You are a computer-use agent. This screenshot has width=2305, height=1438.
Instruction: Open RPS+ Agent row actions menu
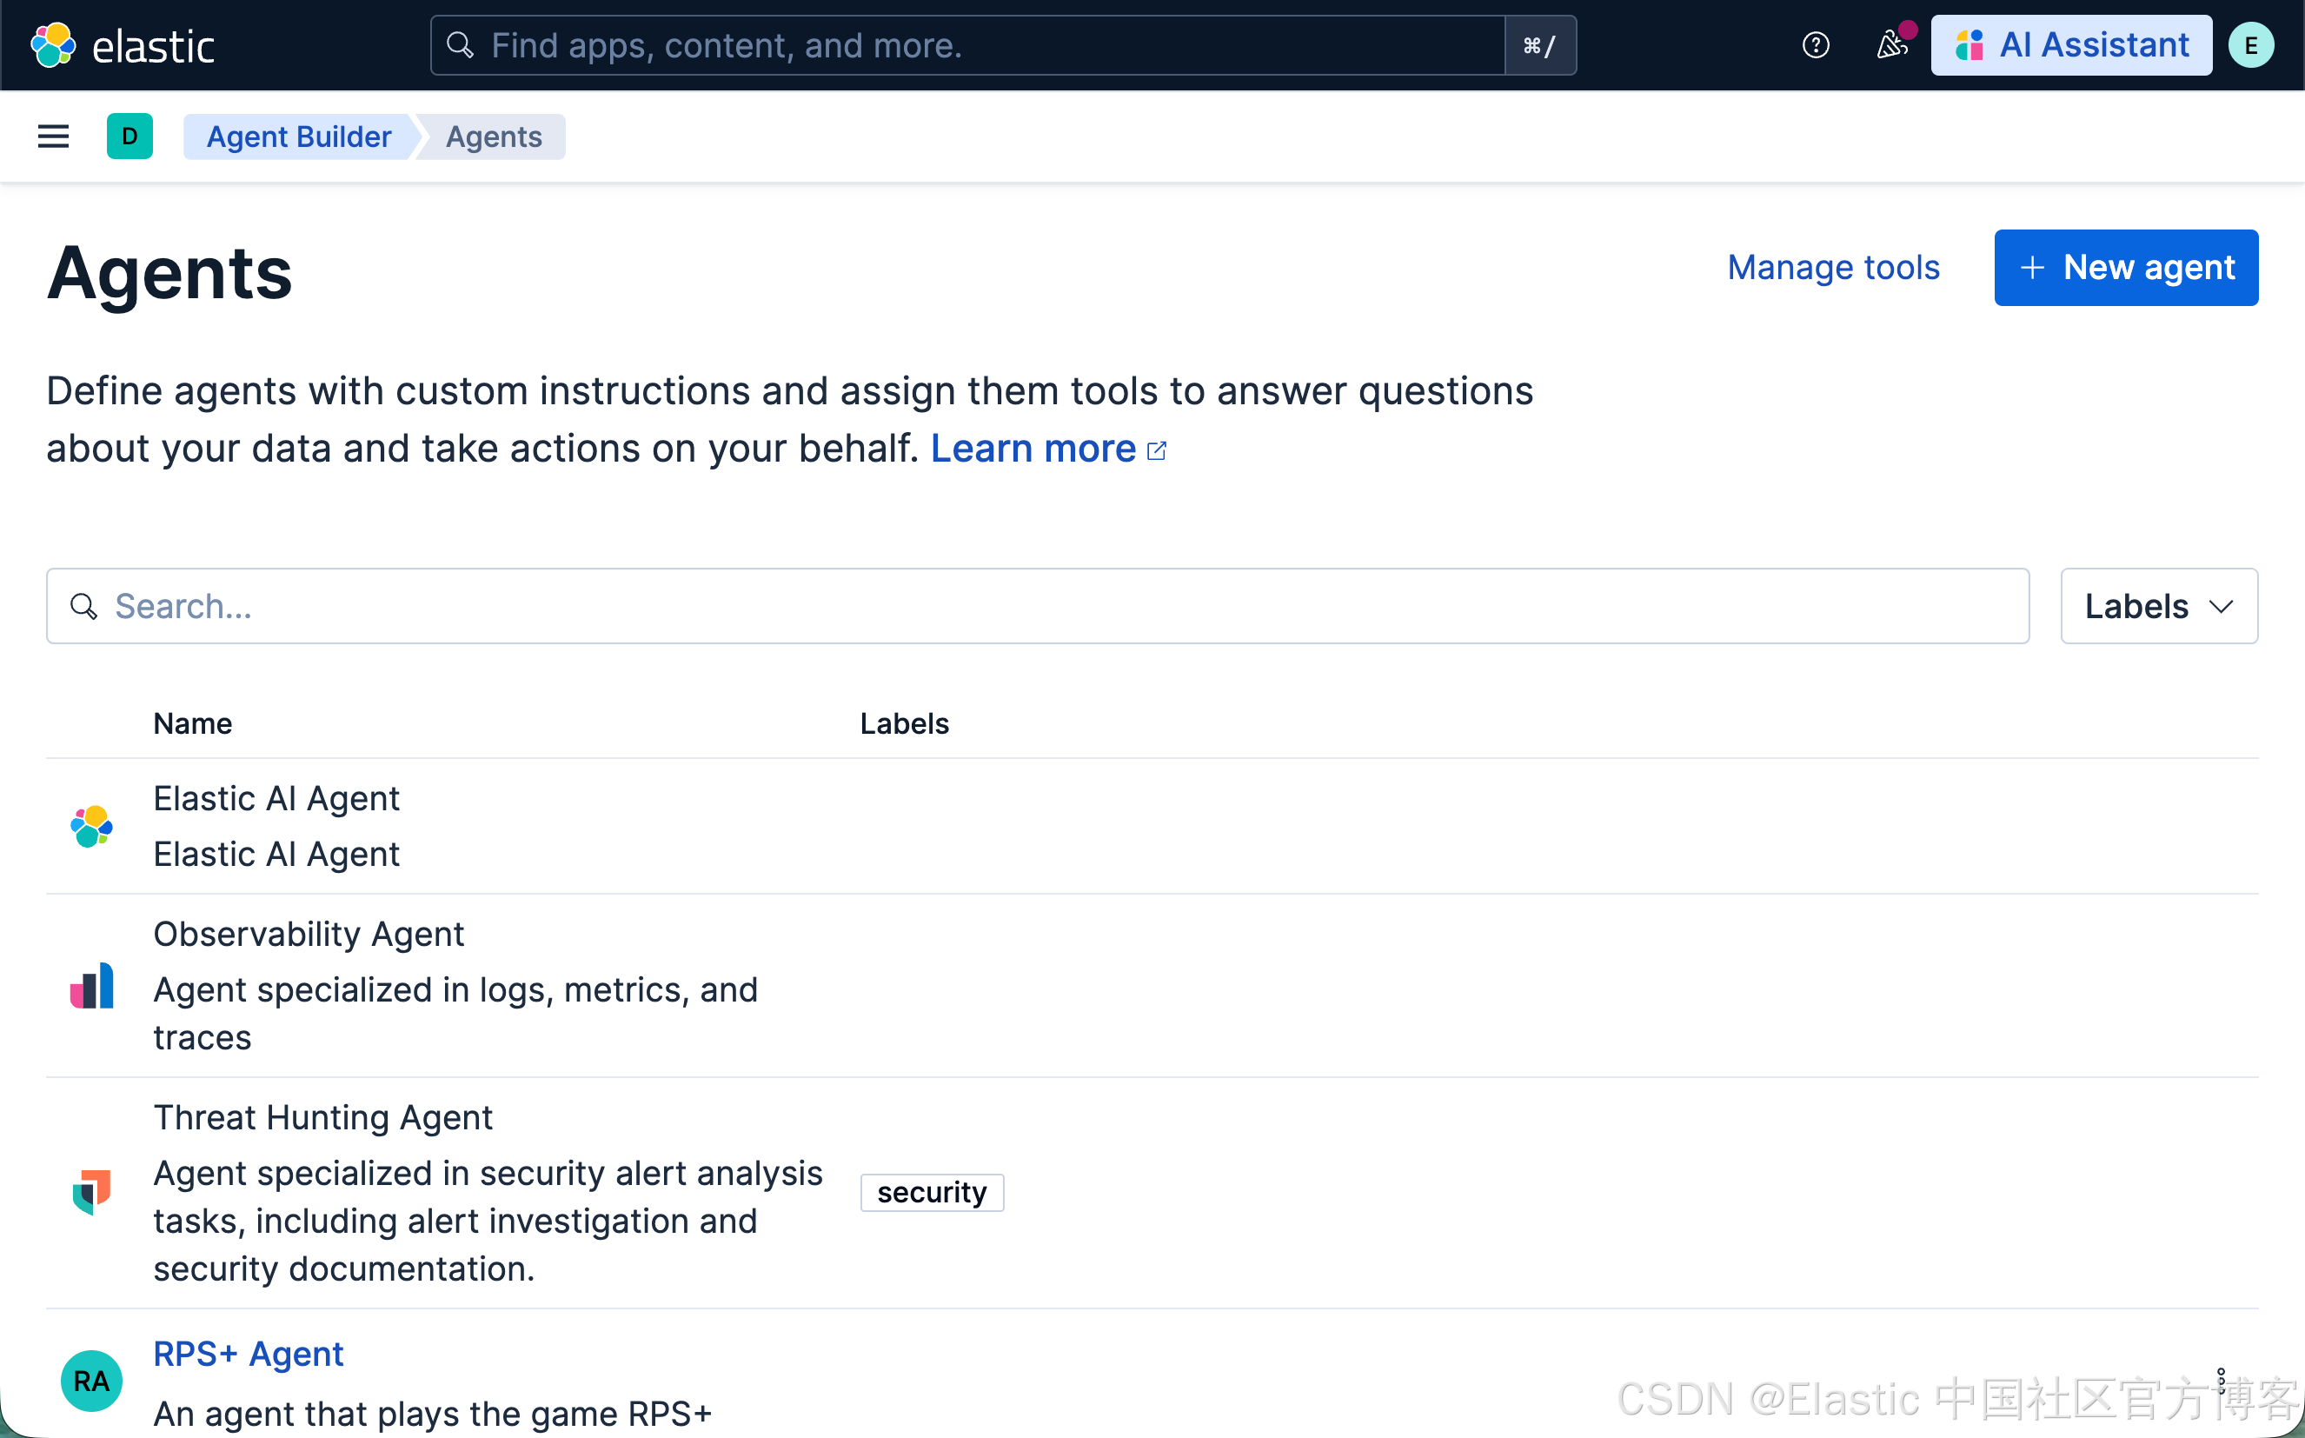click(x=2221, y=1380)
